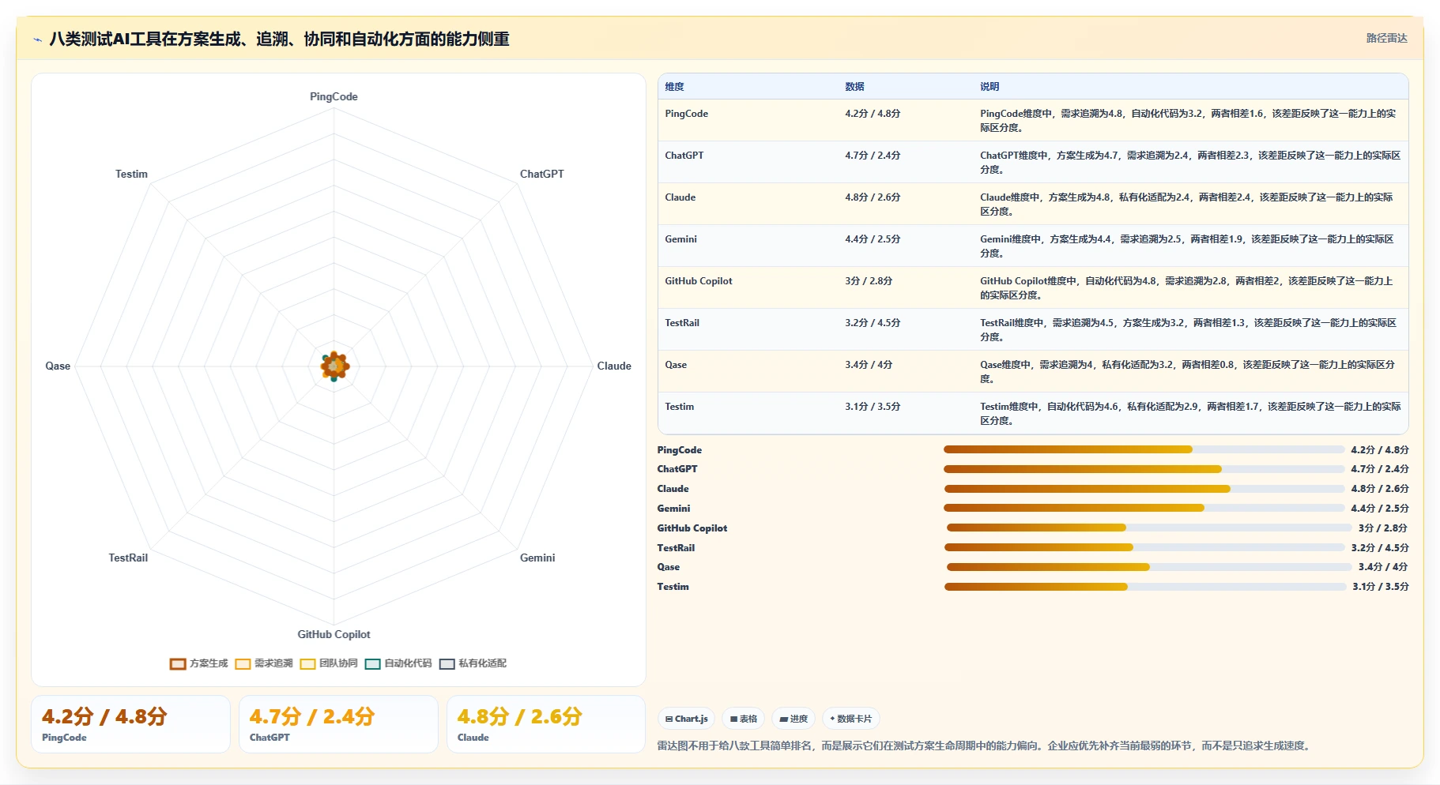Select GitHub Copilot in the table's 维度 column

coord(699,281)
